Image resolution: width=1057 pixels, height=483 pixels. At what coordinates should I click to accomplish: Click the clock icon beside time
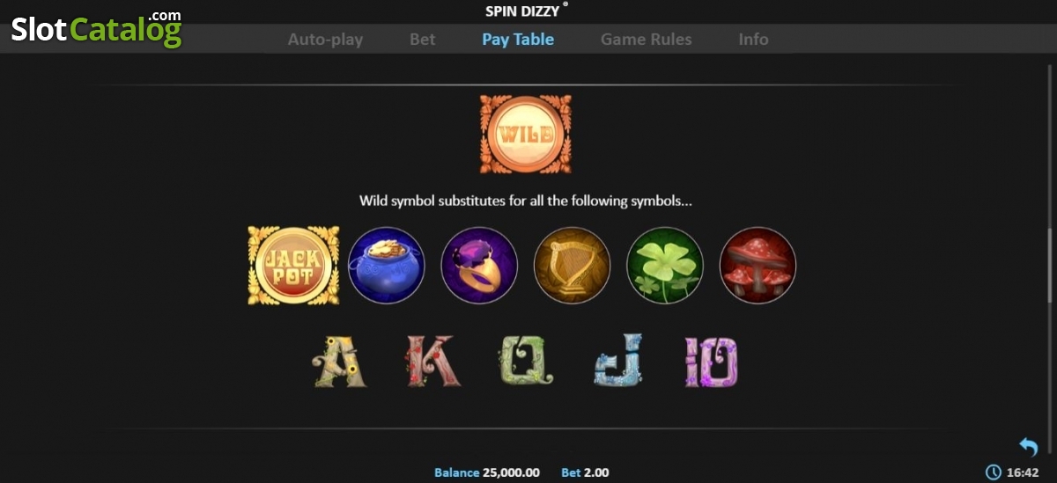click(994, 472)
